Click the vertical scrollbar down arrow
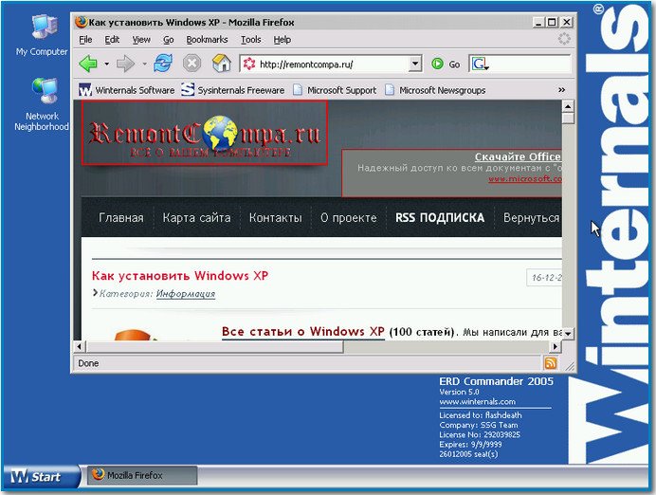Viewport: 656px width, 495px height. 568,334
